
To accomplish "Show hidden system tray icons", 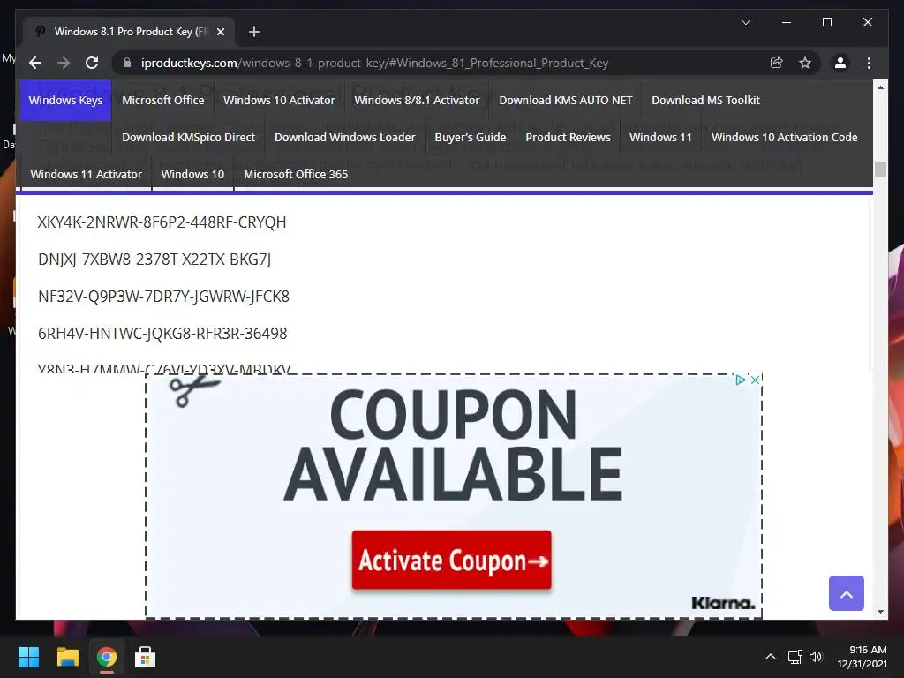I will [770, 657].
